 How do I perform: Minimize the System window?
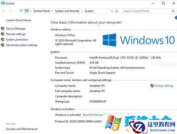pyautogui.click(x=153, y=3)
